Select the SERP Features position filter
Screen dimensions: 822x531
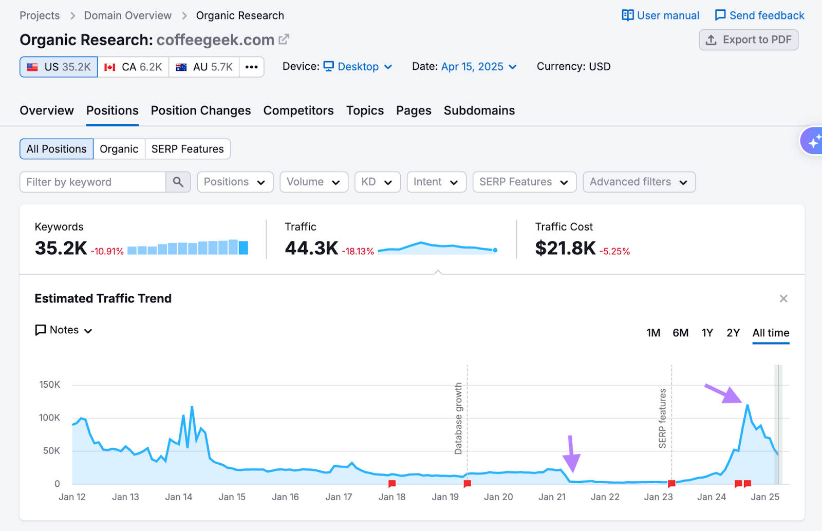click(188, 149)
